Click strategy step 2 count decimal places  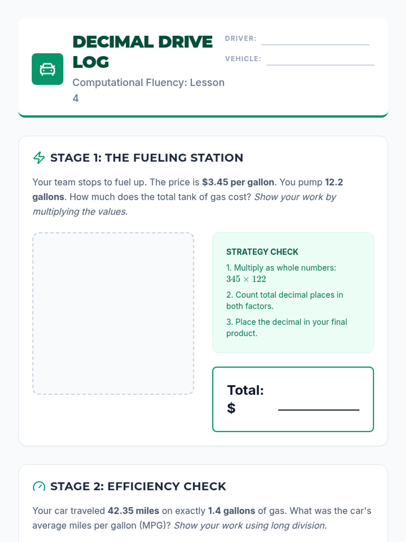[285, 300]
